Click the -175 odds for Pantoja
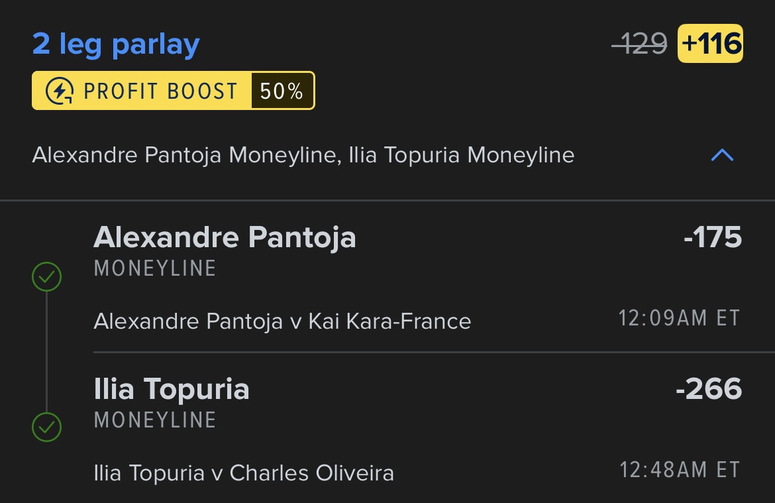775x503 pixels. [x=713, y=237]
